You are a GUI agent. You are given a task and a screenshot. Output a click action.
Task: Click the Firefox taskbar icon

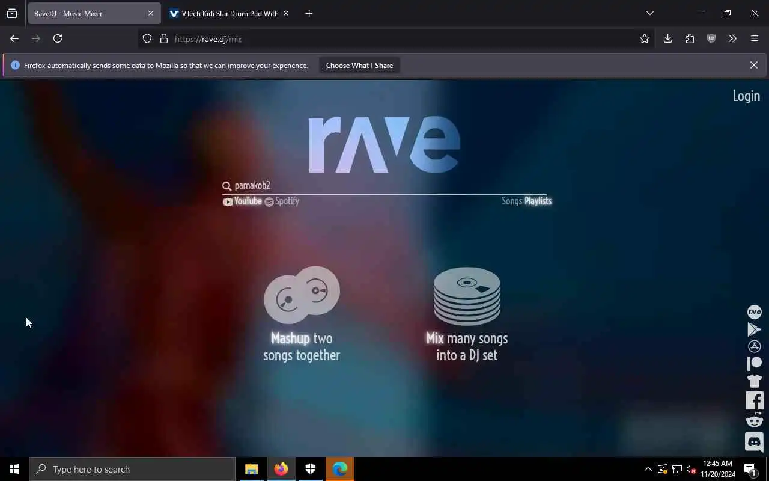point(281,469)
